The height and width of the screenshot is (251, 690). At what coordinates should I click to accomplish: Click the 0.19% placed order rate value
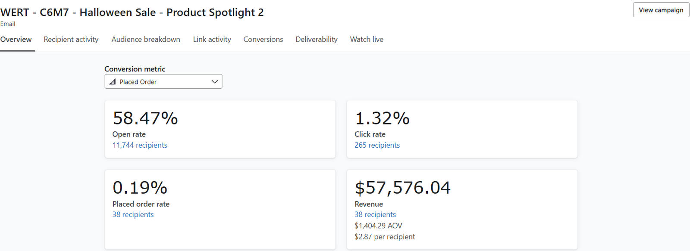(140, 188)
